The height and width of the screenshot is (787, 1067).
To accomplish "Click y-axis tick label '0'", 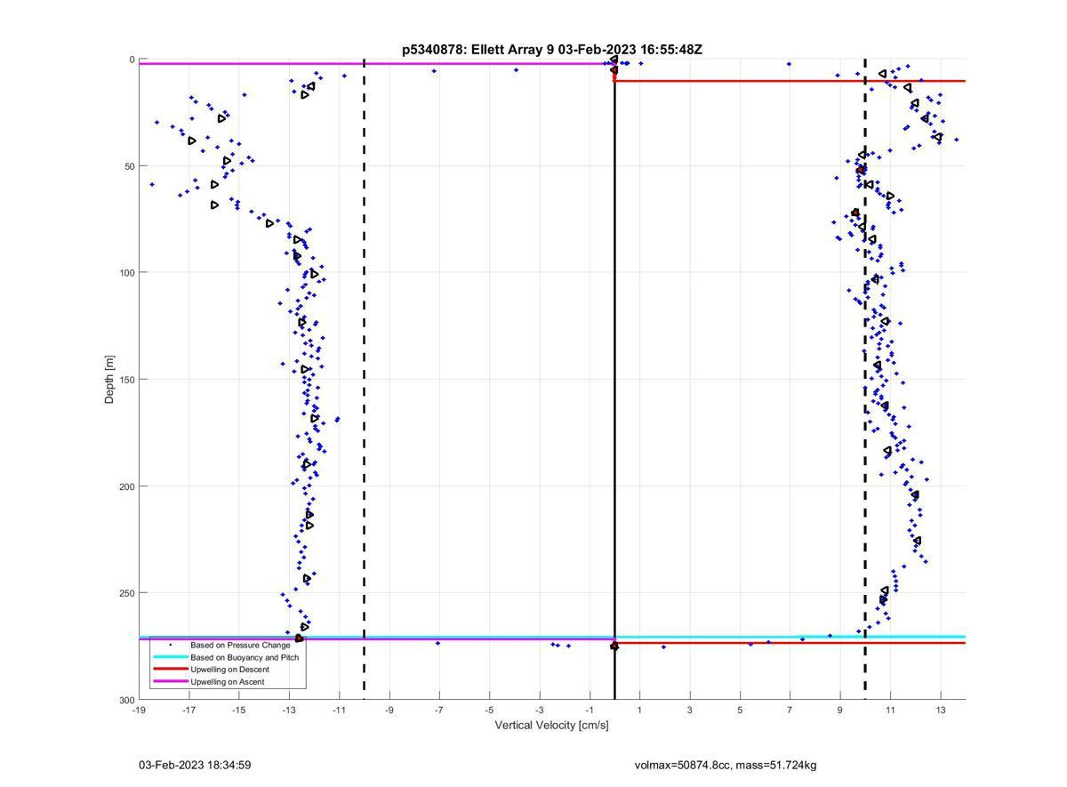I will pyautogui.click(x=132, y=60).
